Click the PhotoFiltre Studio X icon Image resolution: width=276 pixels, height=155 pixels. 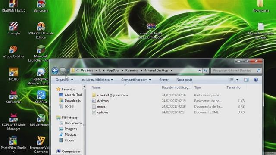pos(14,145)
